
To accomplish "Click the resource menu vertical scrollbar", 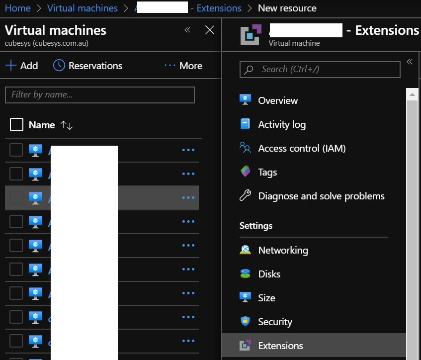I will pyautogui.click(x=412, y=224).
